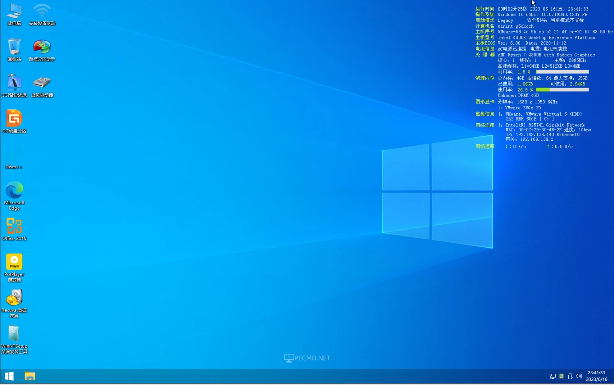The image size is (614, 385).
Task: Click the volume speaker tray icon
Action: 579,376
